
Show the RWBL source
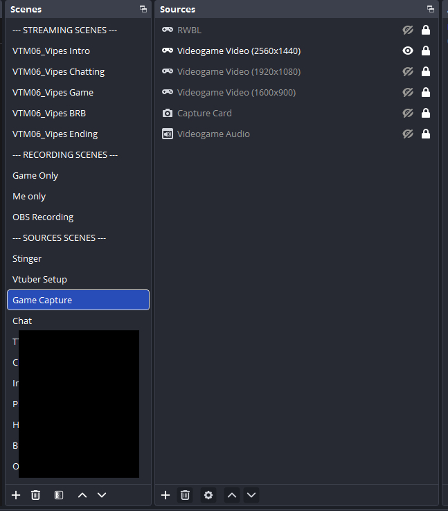(x=408, y=30)
